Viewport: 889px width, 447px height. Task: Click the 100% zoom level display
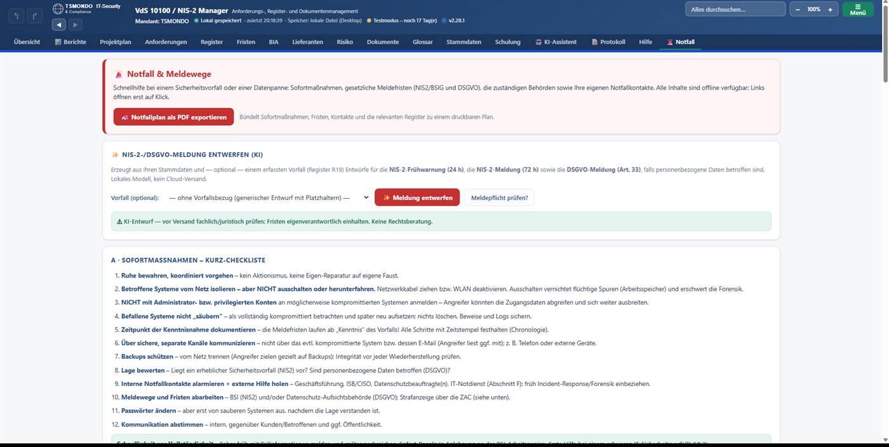click(814, 10)
